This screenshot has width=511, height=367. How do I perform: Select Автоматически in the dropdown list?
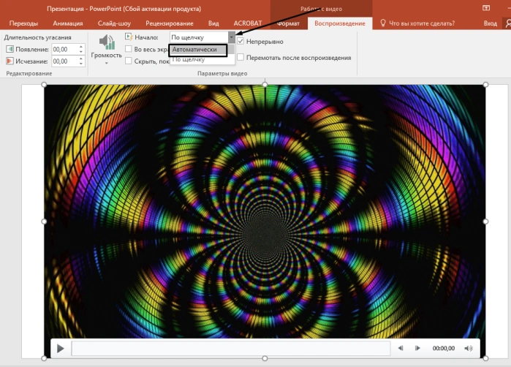tap(198, 50)
